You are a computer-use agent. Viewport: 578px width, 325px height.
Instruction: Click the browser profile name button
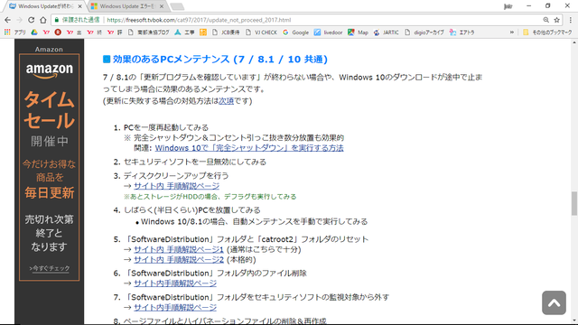pyautogui.click(x=508, y=6)
